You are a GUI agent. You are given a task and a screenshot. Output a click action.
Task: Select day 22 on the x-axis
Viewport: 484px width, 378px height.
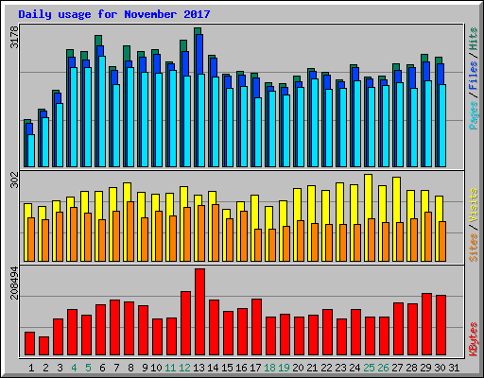point(326,368)
